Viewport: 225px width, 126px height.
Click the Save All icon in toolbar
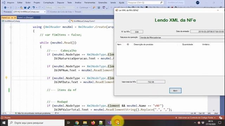(29, 7)
